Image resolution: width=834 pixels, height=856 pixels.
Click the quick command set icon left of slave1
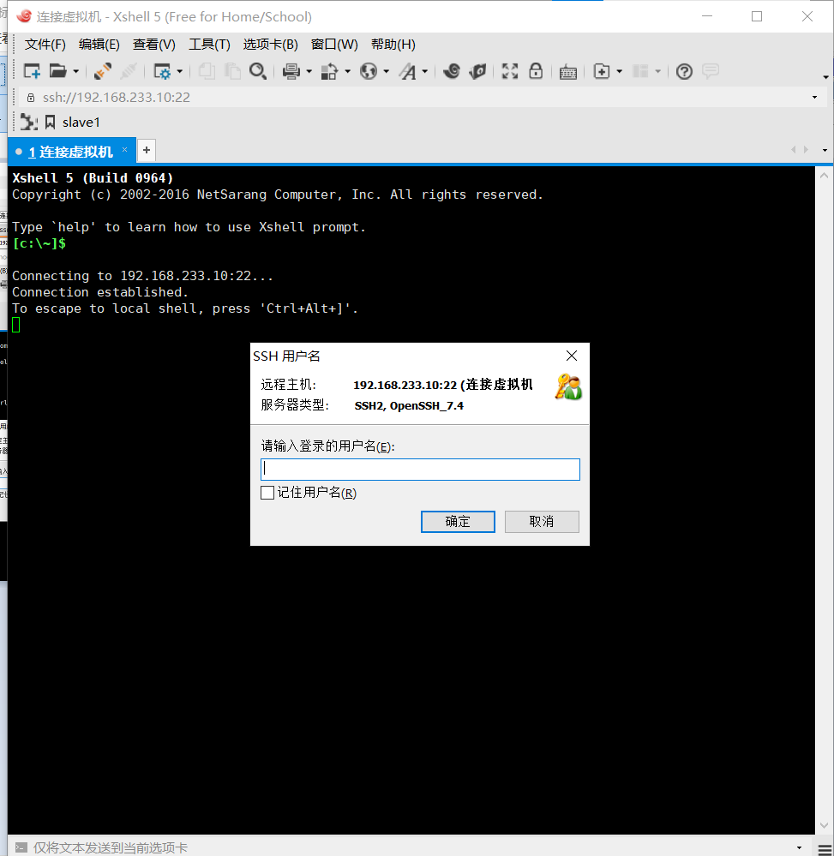coord(28,123)
